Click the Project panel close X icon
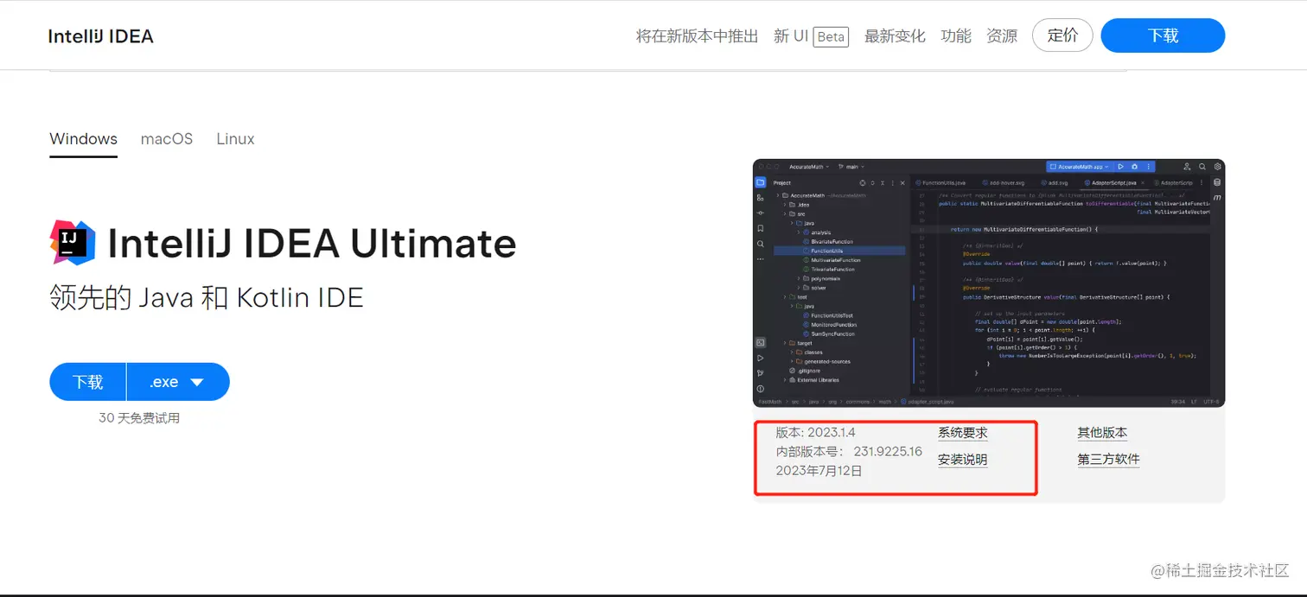Screen dimensions: 1307x597 click(903, 183)
